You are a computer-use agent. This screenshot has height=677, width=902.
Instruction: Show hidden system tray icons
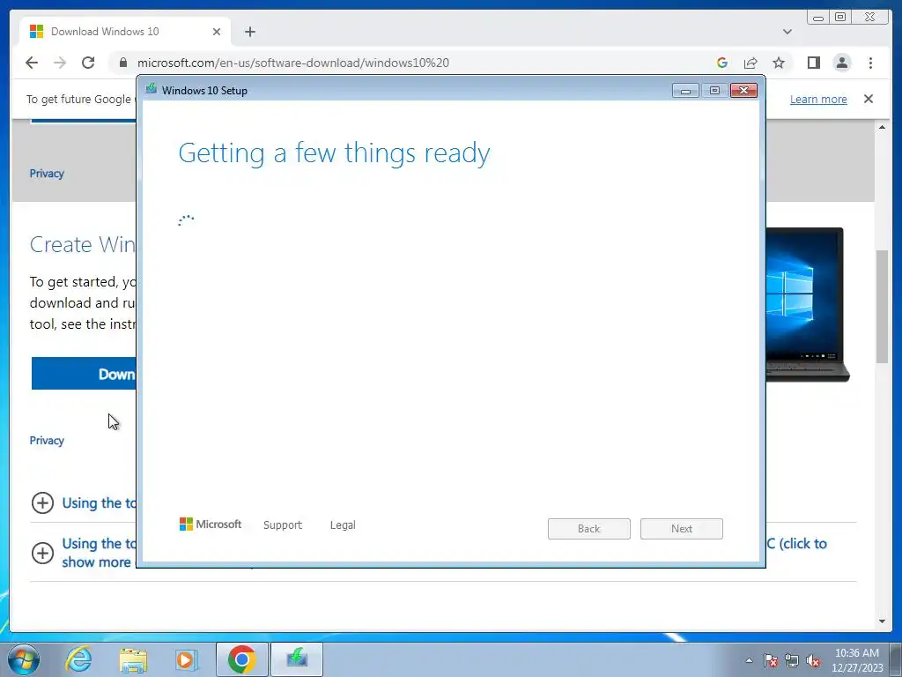coord(749,660)
